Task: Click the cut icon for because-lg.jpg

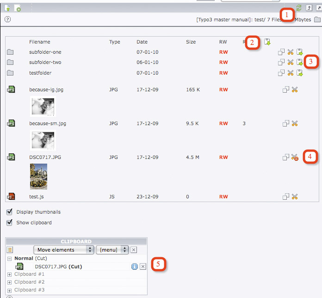Action: (x=295, y=90)
